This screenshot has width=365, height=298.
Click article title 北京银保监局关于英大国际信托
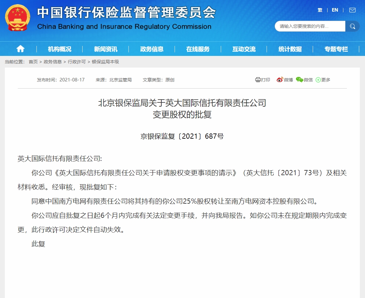tap(182, 109)
